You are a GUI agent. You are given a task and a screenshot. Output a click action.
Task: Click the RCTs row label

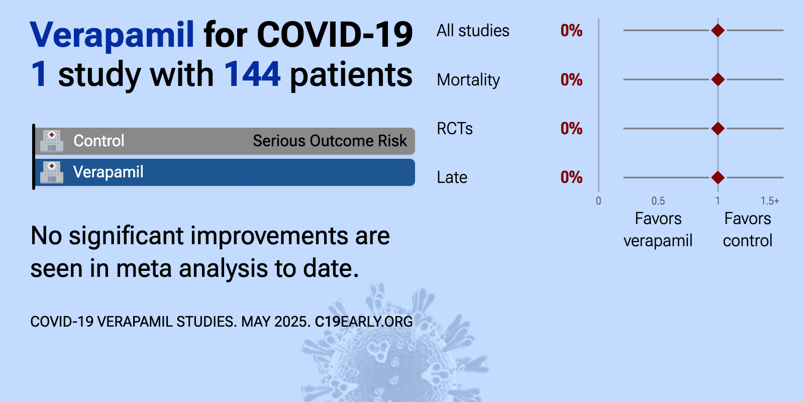point(455,129)
